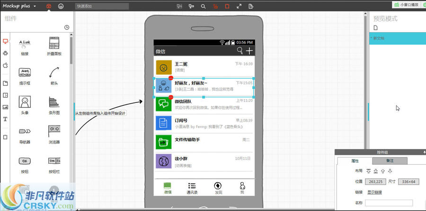Click the 小窗口播放 play button
The width and height of the screenshot is (426, 211).
407,5
